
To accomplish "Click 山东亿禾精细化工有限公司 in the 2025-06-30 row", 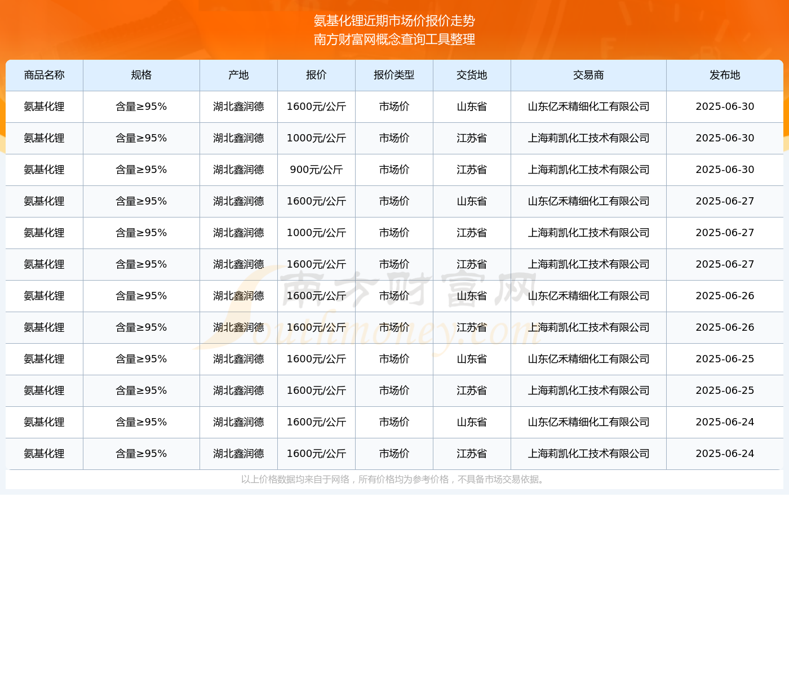I will (588, 106).
